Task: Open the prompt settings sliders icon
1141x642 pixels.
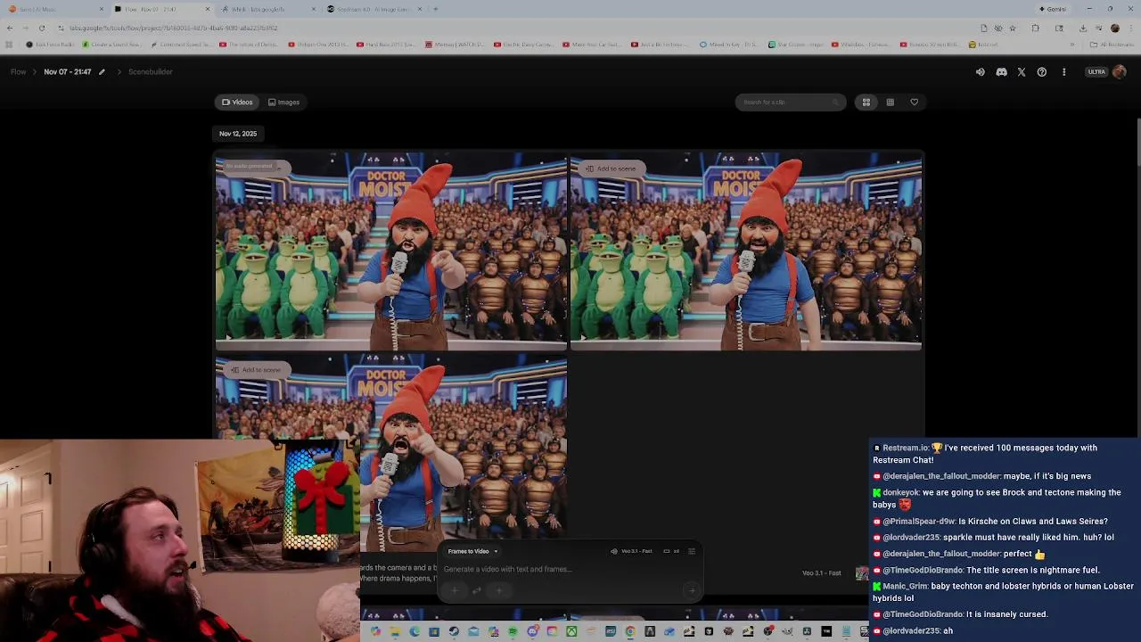Action: (x=692, y=552)
